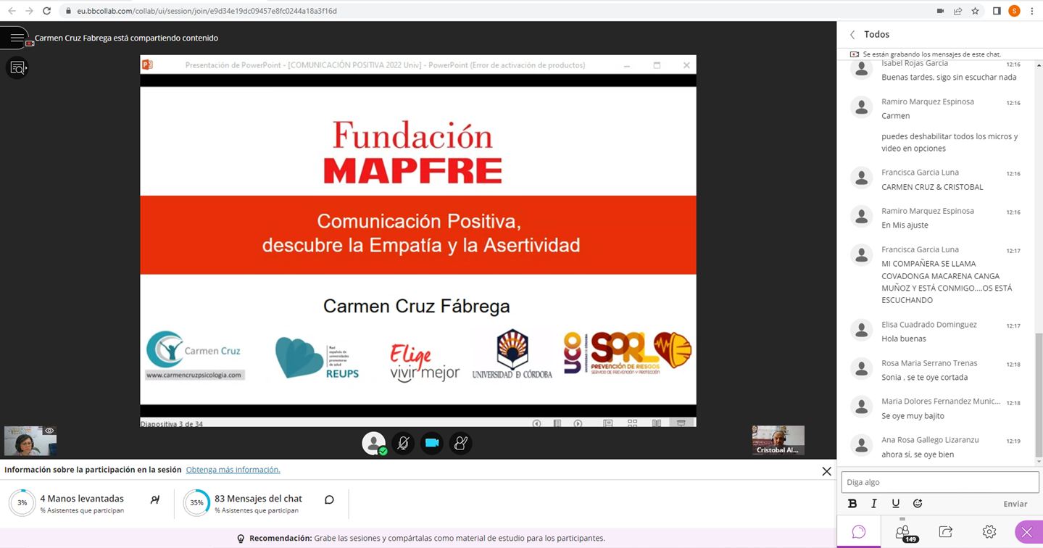Click the 'Todos' chat channel title

(x=876, y=35)
